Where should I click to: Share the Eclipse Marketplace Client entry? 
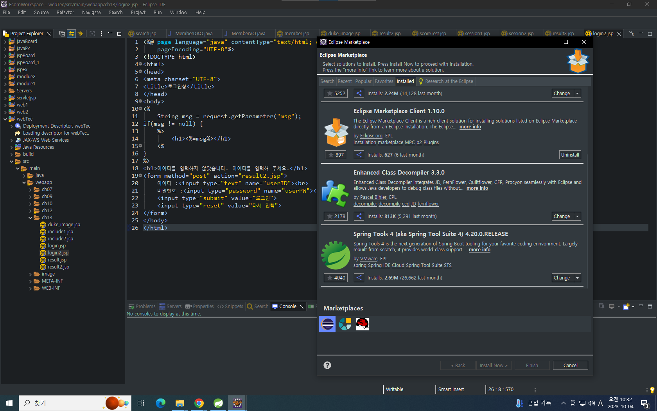click(x=359, y=155)
